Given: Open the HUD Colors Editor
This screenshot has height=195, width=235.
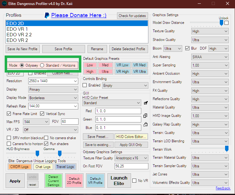Looking at the screenshot, I should tap(131, 137).
